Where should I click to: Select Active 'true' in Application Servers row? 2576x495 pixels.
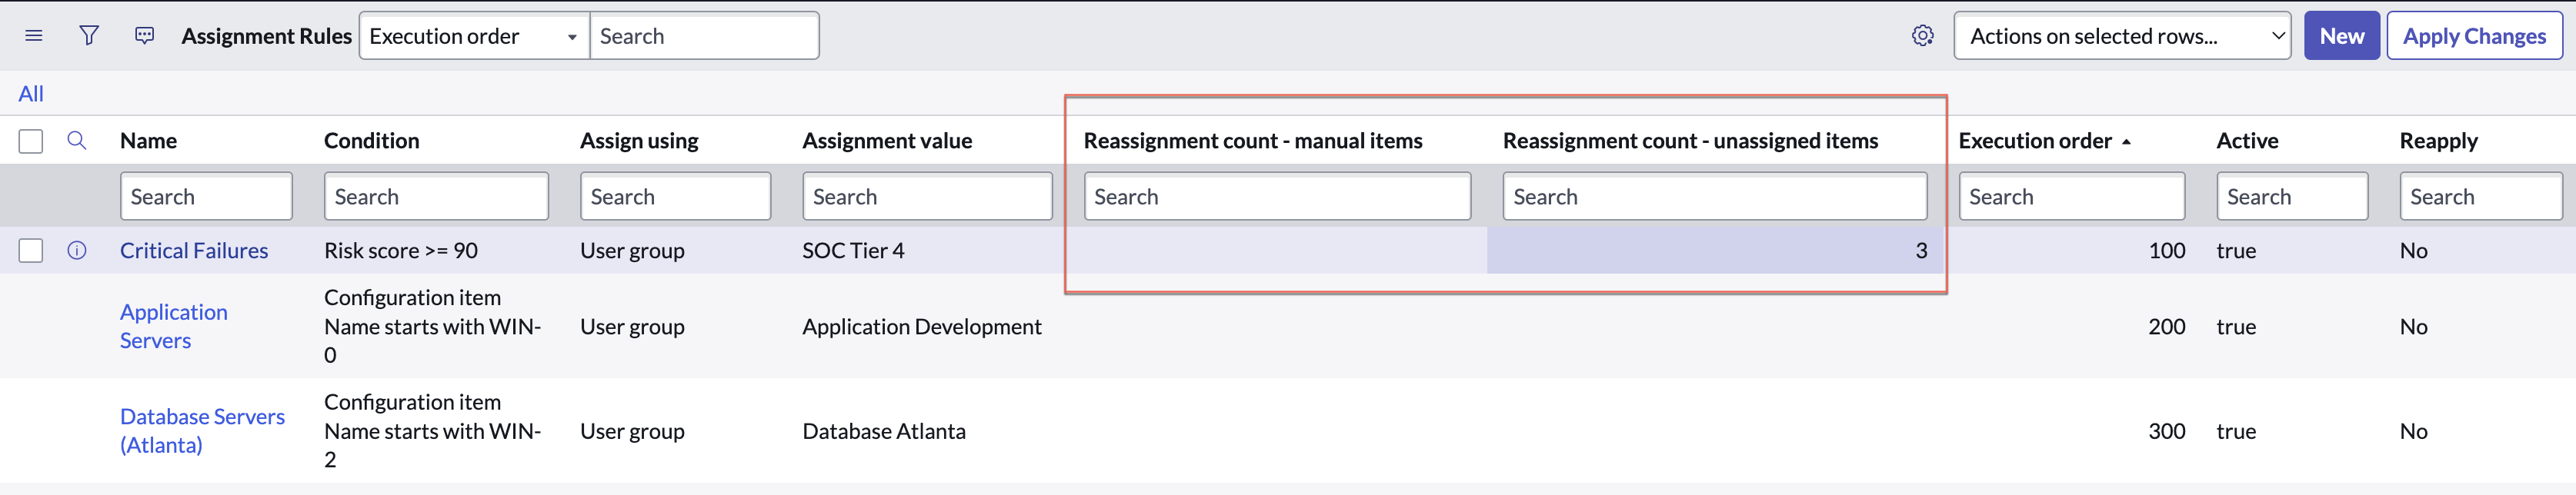point(2236,327)
